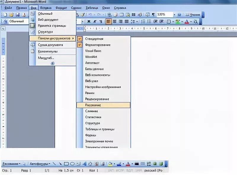Image resolution: width=237 pixels, height=175 pixels.
Task: Toggle underline with the Ч button
Action: click(x=101, y=22)
